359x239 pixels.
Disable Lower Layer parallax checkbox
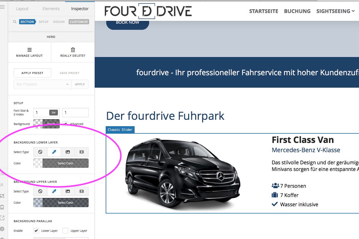pyautogui.click(x=36, y=231)
